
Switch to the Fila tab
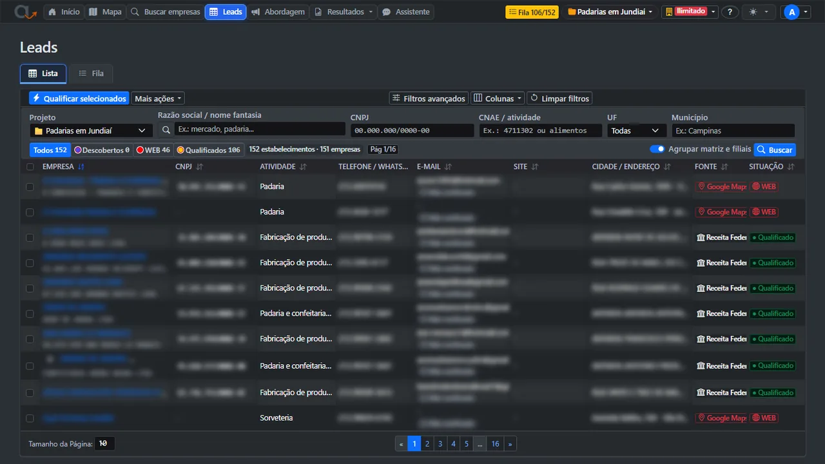point(91,73)
